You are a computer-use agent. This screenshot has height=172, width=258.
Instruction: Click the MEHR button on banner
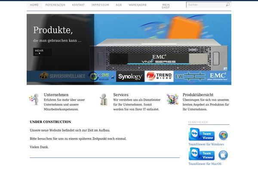42,52
